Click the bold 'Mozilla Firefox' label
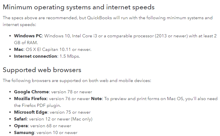The image size is (220, 136). 31,99
